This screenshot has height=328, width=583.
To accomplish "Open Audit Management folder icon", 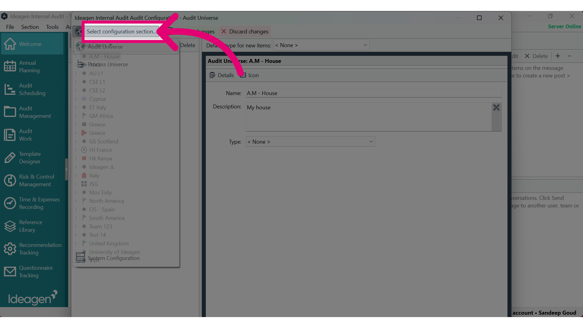I will pos(10,112).
